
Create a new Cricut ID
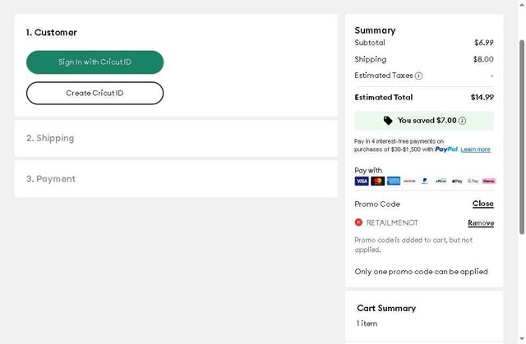point(95,94)
